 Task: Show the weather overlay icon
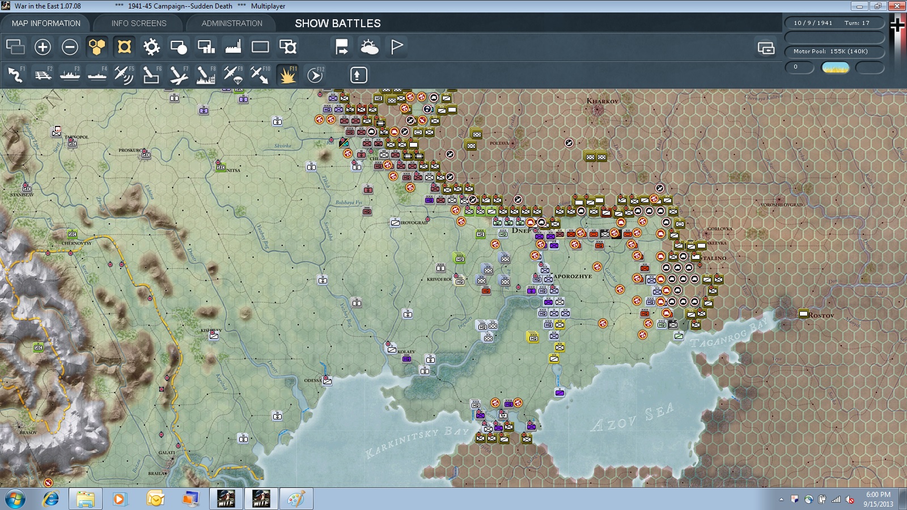[369, 47]
